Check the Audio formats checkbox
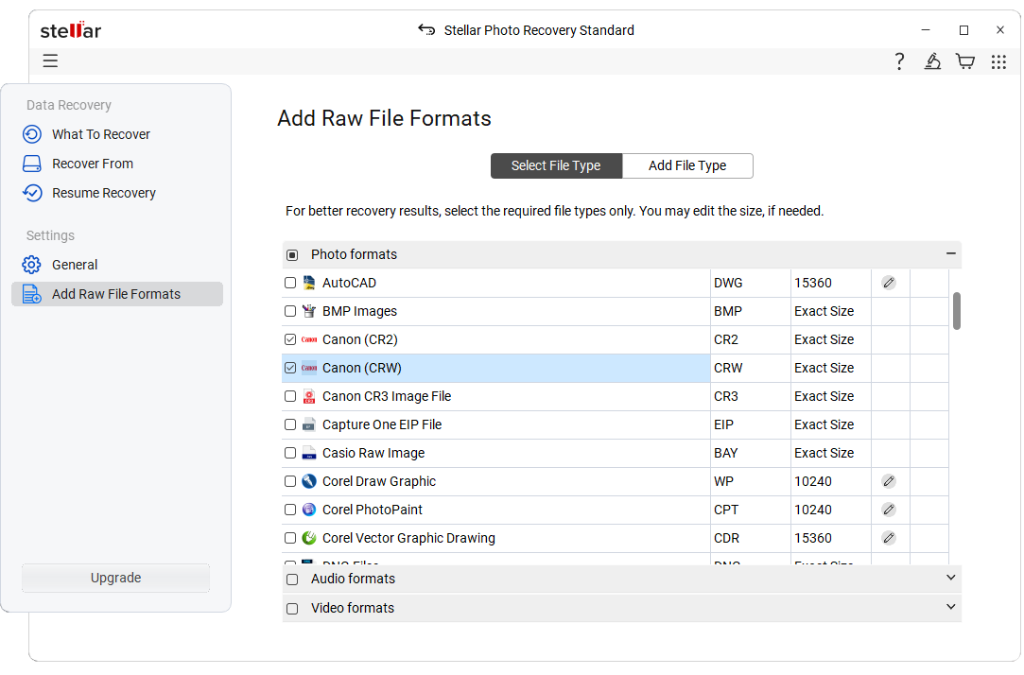1024x675 pixels. [292, 580]
